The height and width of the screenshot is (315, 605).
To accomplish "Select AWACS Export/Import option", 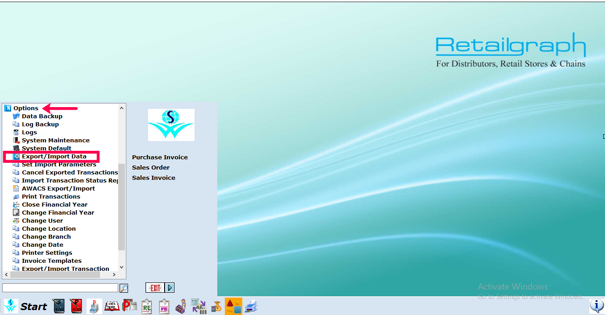I will click(x=58, y=188).
